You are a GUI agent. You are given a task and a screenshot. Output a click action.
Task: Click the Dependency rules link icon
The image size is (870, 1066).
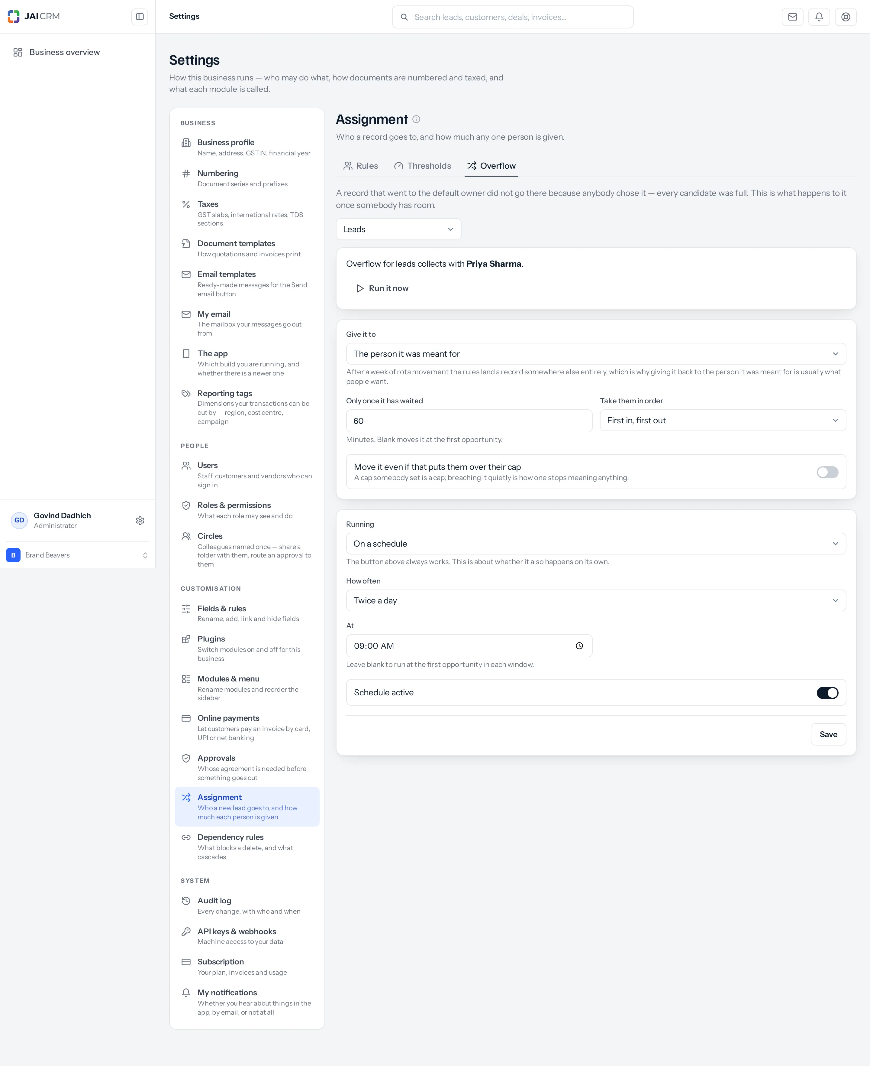coord(186,837)
